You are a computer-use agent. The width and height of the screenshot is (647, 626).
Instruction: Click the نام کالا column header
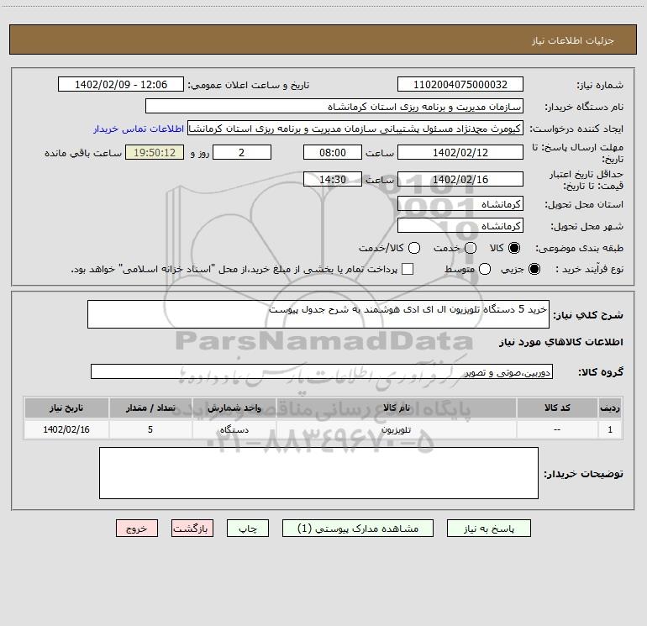pyautogui.click(x=396, y=408)
